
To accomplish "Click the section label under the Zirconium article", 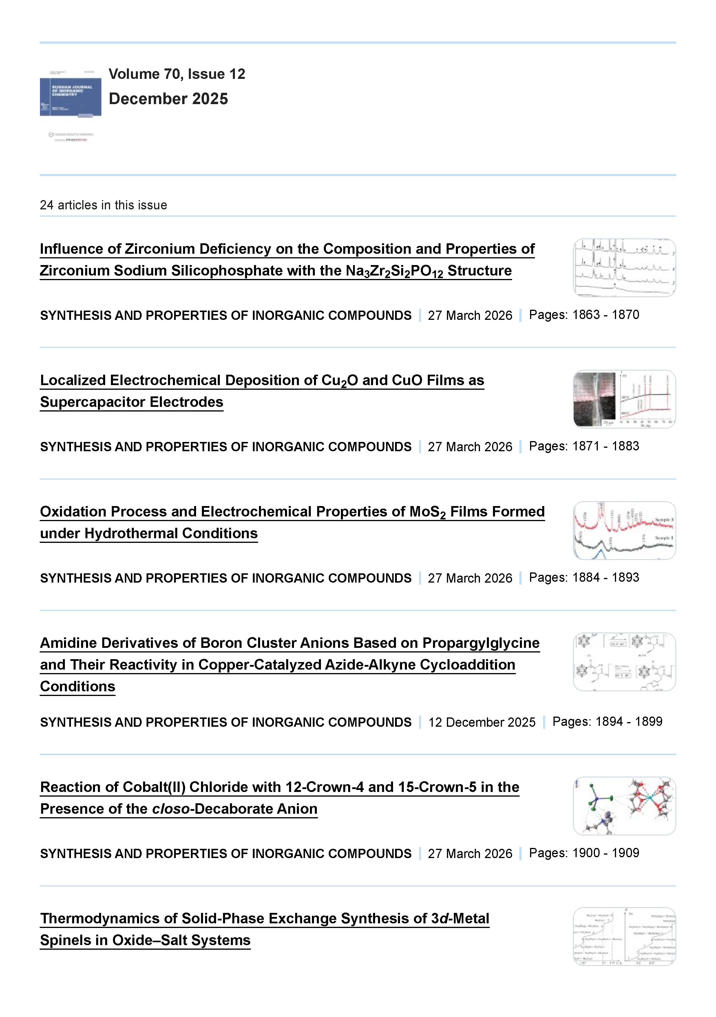I will click(226, 316).
